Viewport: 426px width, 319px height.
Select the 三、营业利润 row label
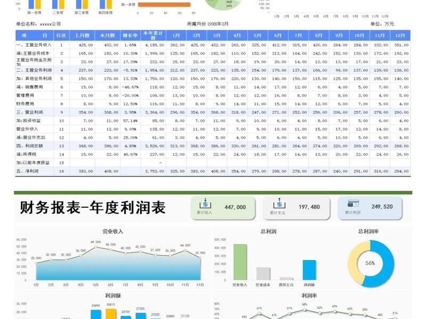click(x=29, y=112)
